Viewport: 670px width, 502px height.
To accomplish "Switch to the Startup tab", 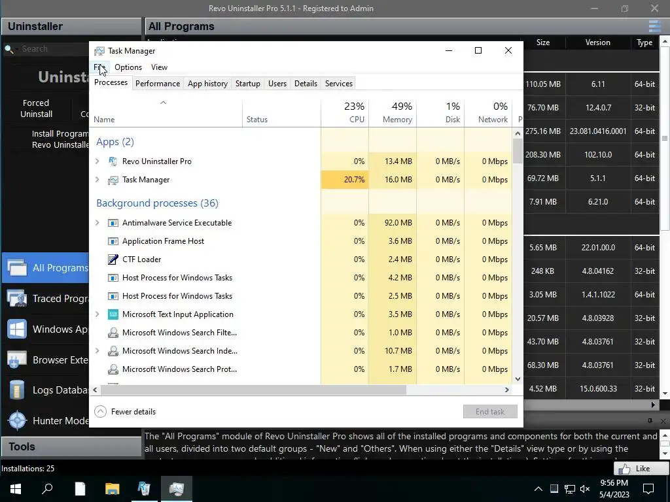I will (x=248, y=84).
